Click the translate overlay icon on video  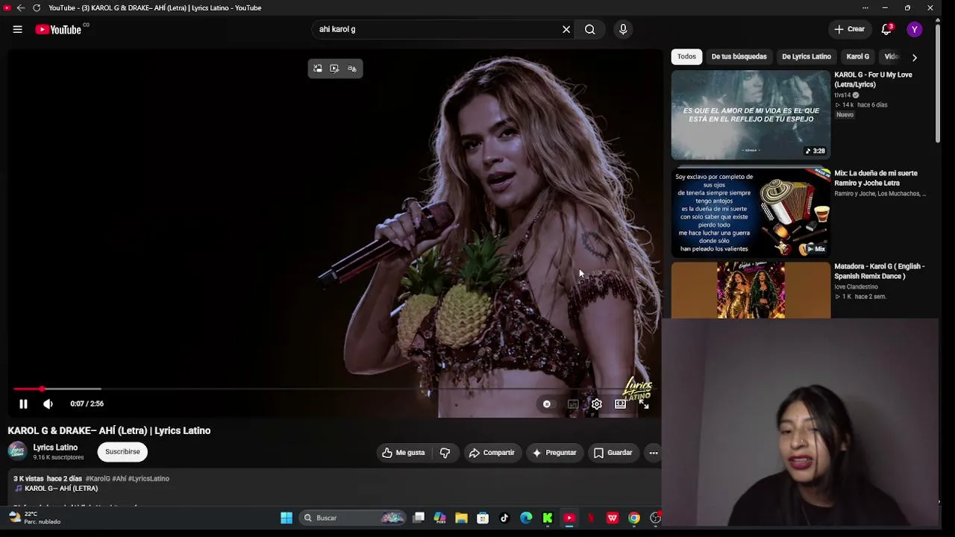352,69
